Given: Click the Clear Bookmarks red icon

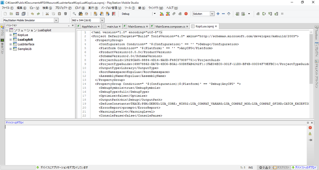Looking at the screenshot, I should 114,14.
